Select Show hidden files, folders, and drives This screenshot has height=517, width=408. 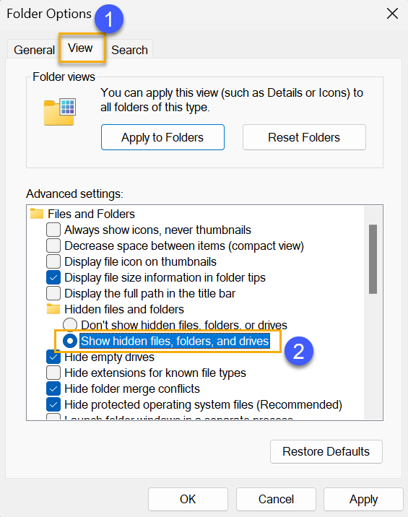point(70,341)
